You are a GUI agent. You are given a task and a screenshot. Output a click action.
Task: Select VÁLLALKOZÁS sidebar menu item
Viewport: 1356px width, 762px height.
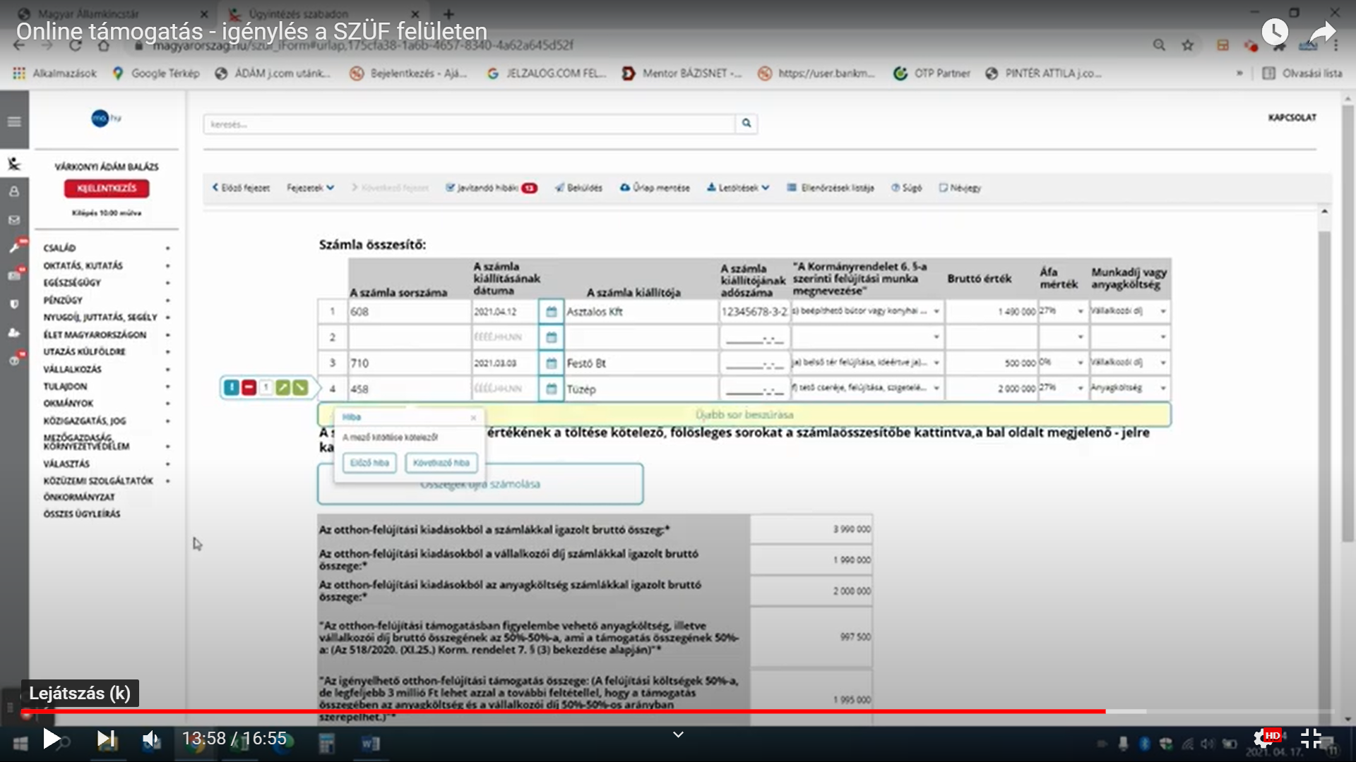(73, 369)
